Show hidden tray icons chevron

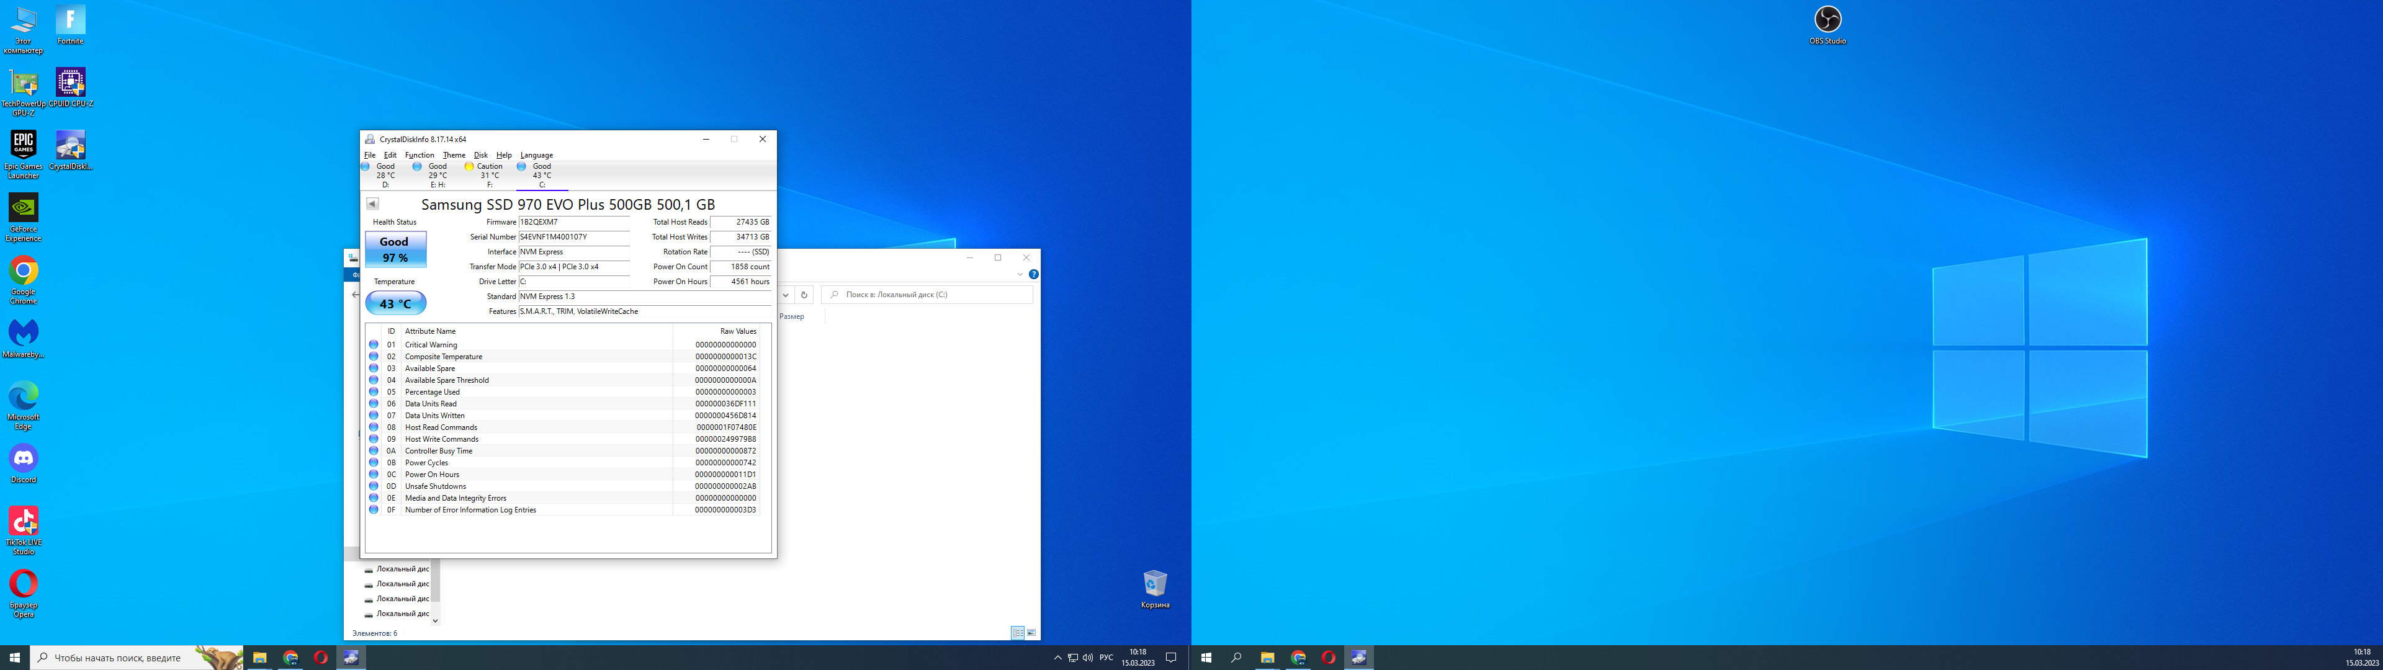[1057, 658]
